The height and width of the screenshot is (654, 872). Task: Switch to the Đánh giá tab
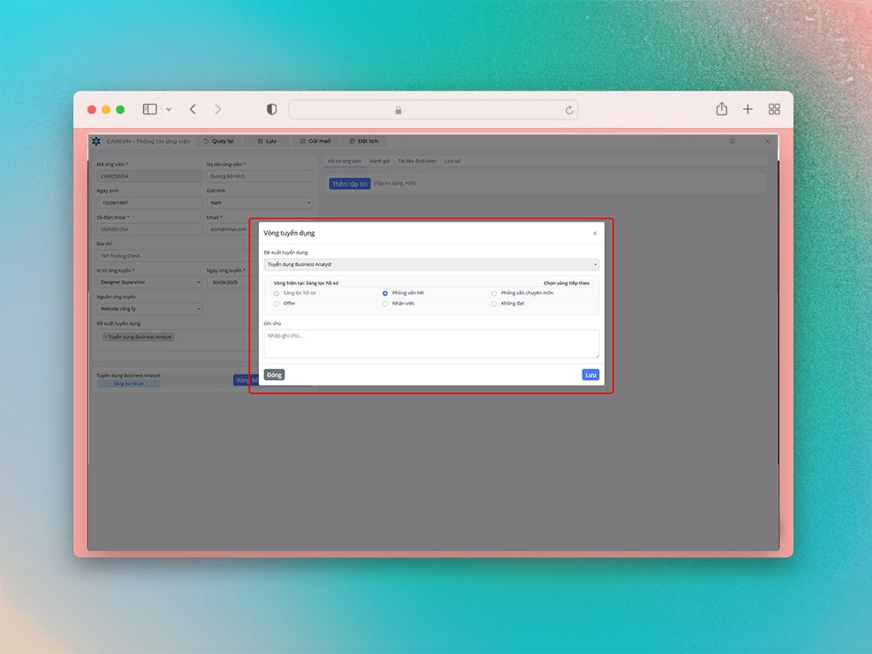(379, 161)
